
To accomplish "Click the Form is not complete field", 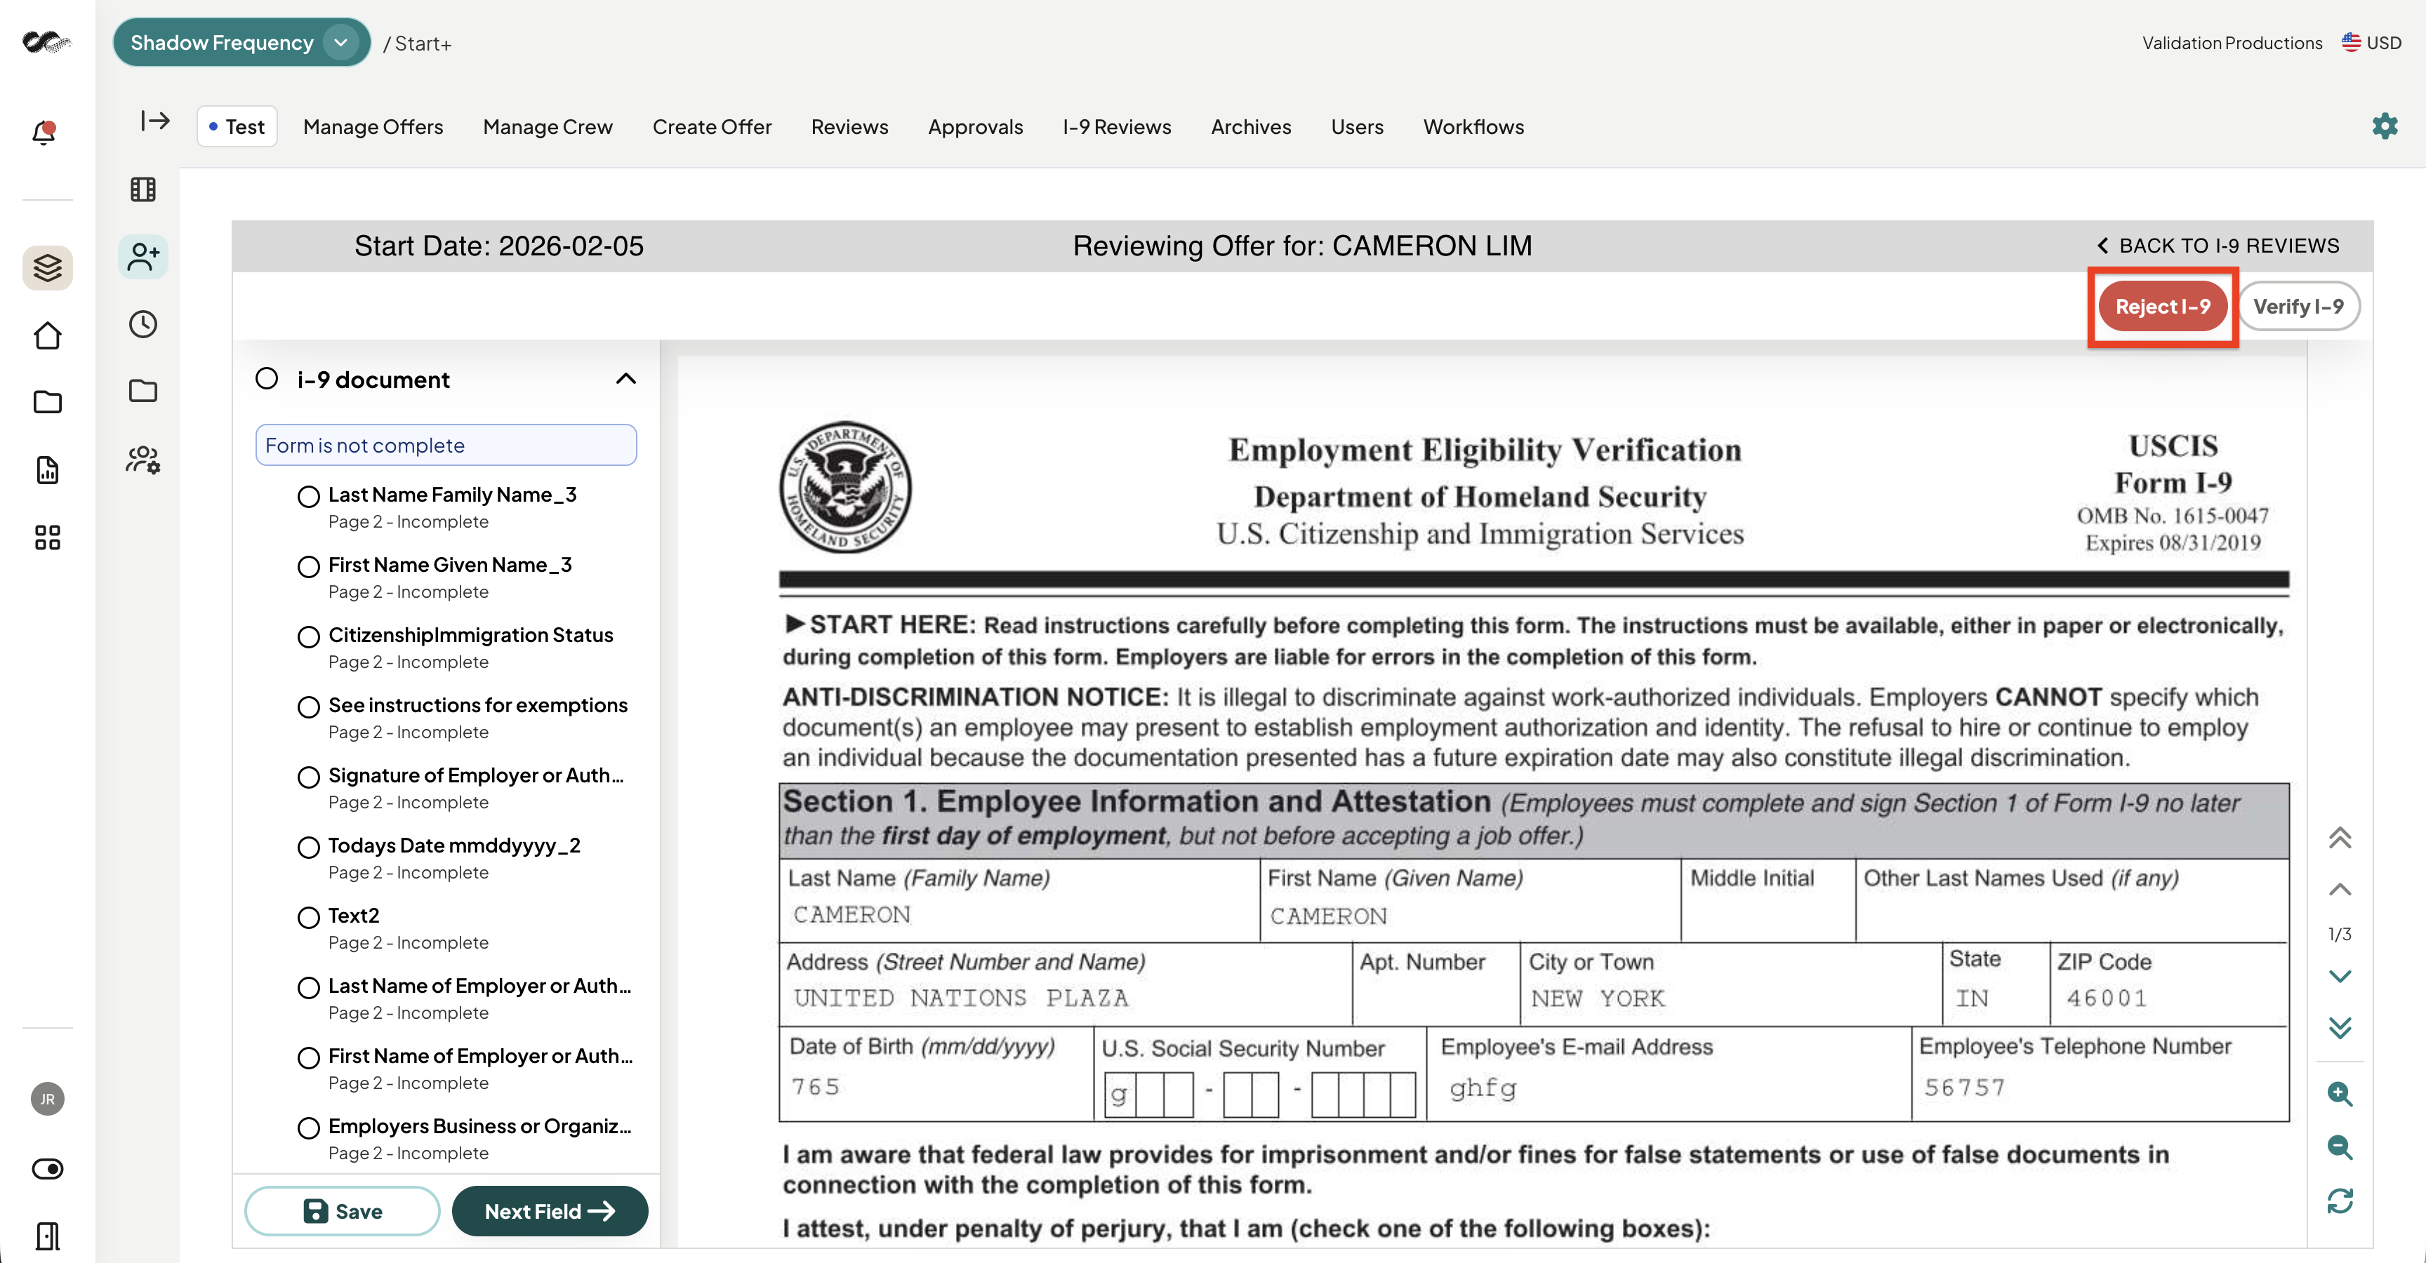I will [x=446, y=444].
